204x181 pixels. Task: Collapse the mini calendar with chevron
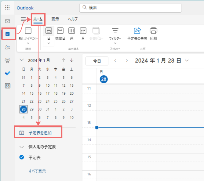[x=22, y=60]
